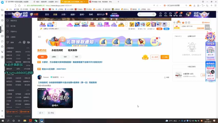Open WeChat from taskbar
The width and height of the screenshot is (218, 123).
(36, 121)
